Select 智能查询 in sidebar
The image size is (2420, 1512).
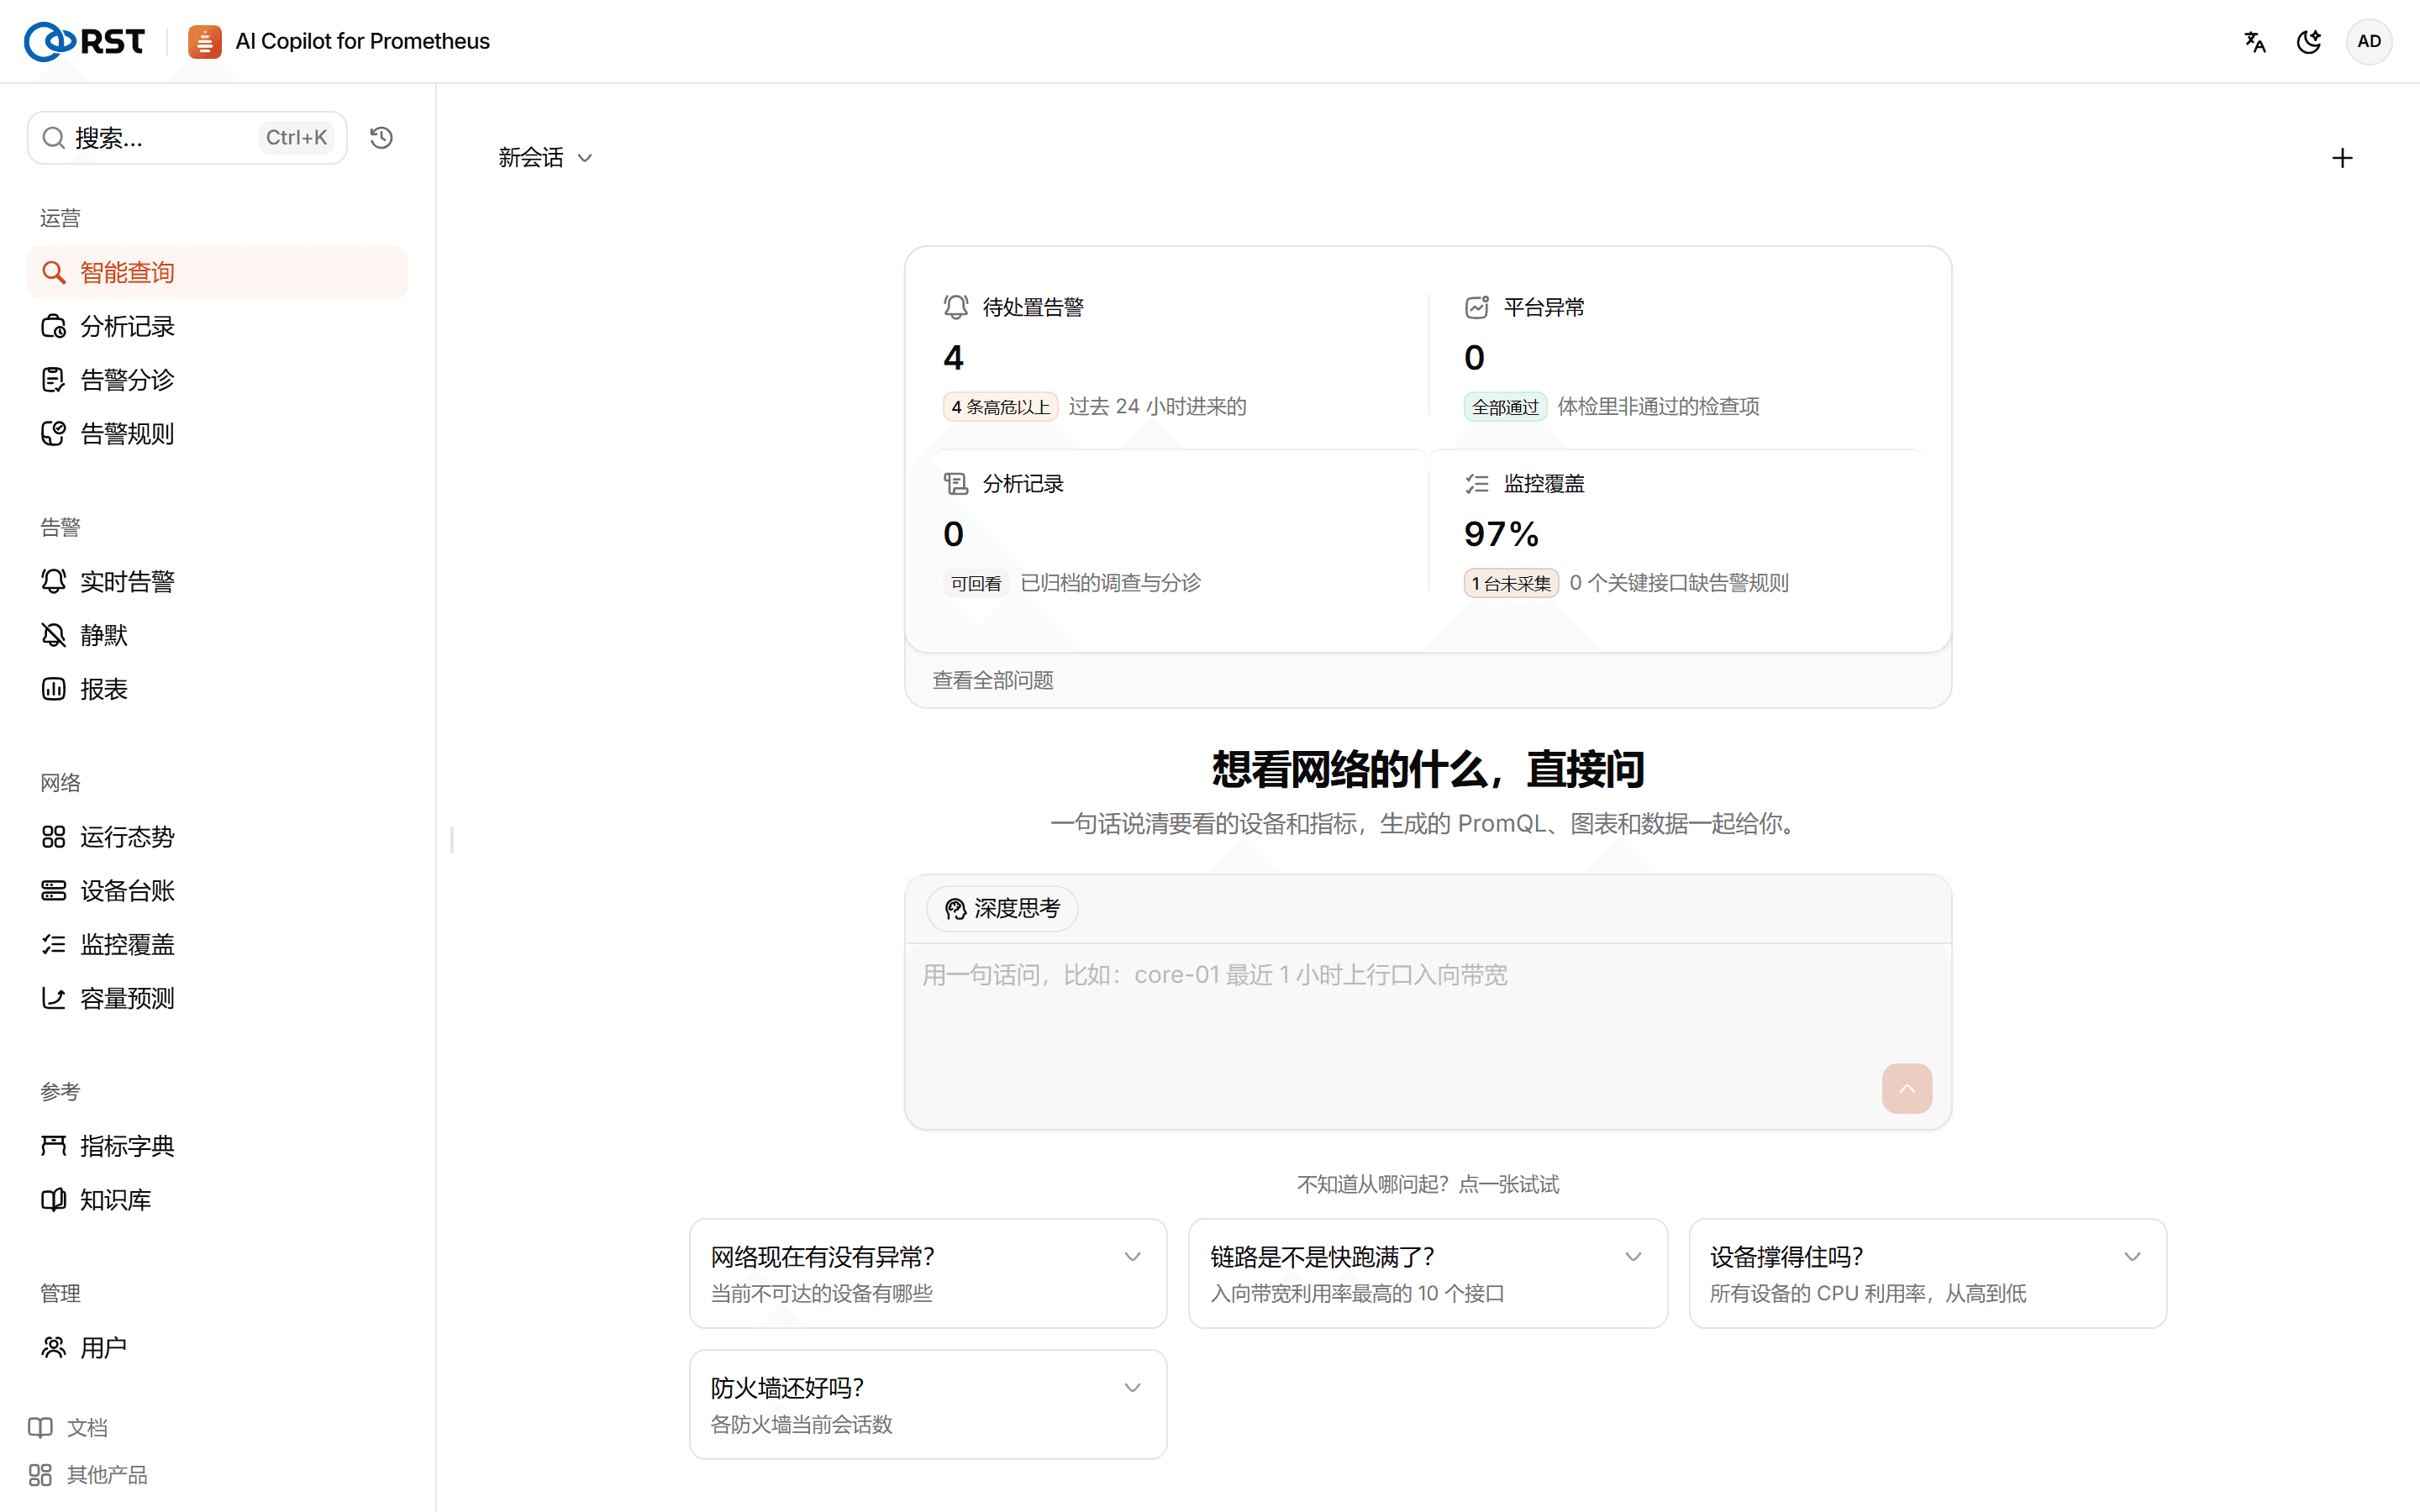217,272
